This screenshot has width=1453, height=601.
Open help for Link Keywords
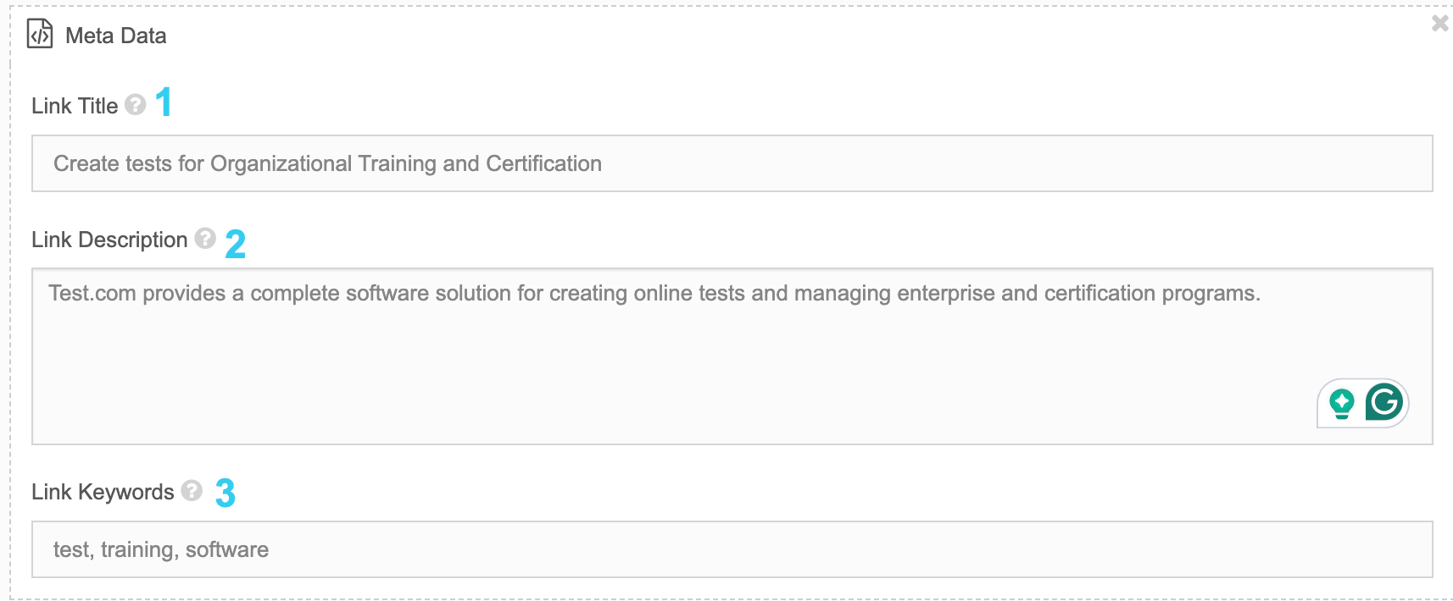(192, 490)
